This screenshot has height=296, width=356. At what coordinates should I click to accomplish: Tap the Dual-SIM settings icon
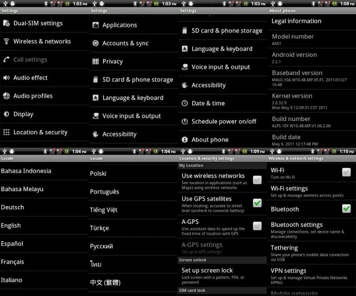[6, 23]
